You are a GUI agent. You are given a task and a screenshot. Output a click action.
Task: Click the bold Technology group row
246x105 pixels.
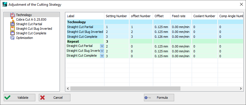coord(85,22)
